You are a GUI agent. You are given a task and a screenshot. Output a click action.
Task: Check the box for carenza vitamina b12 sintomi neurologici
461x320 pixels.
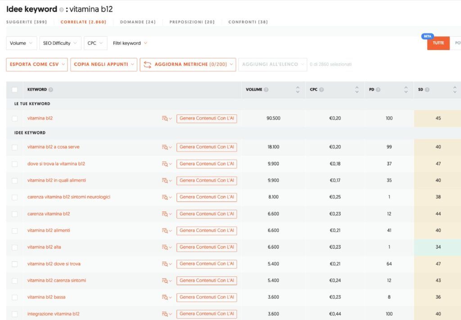(x=14, y=198)
